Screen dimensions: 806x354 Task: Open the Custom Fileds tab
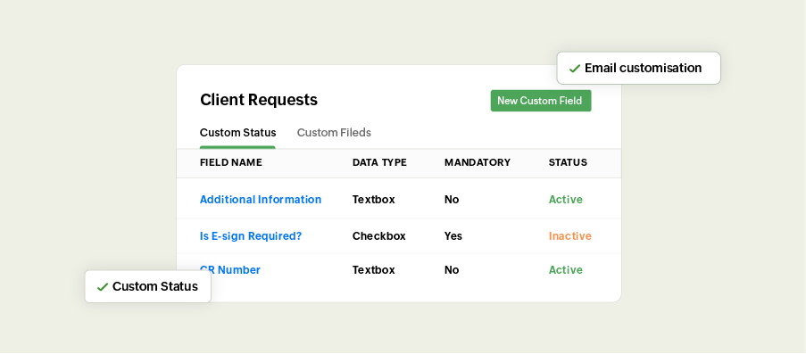(x=334, y=133)
